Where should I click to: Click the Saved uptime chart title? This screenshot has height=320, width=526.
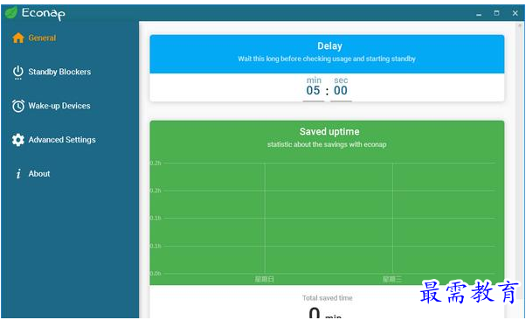click(x=329, y=132)
